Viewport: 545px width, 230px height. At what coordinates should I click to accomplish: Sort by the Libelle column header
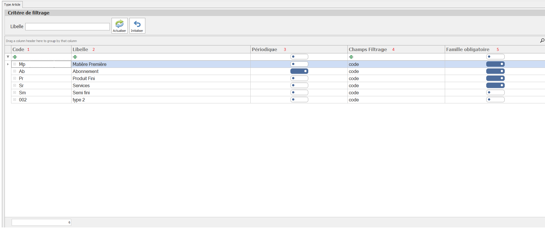[x=80, y=49]
